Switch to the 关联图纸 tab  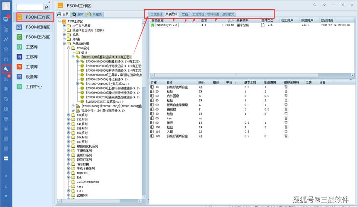[172, 14]
